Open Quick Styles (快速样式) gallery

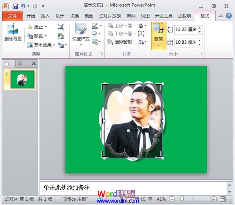coord(81,35)
